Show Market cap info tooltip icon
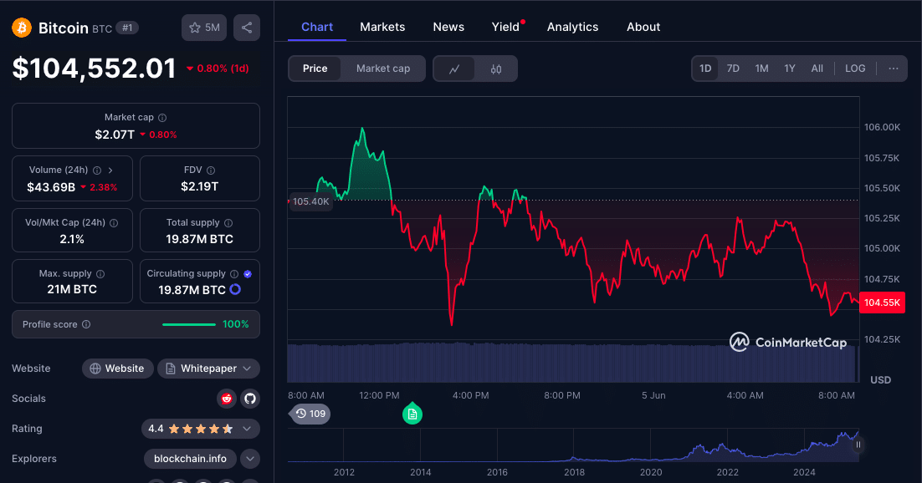The width and height of the screenshot is (922, 483). point(162,118)
